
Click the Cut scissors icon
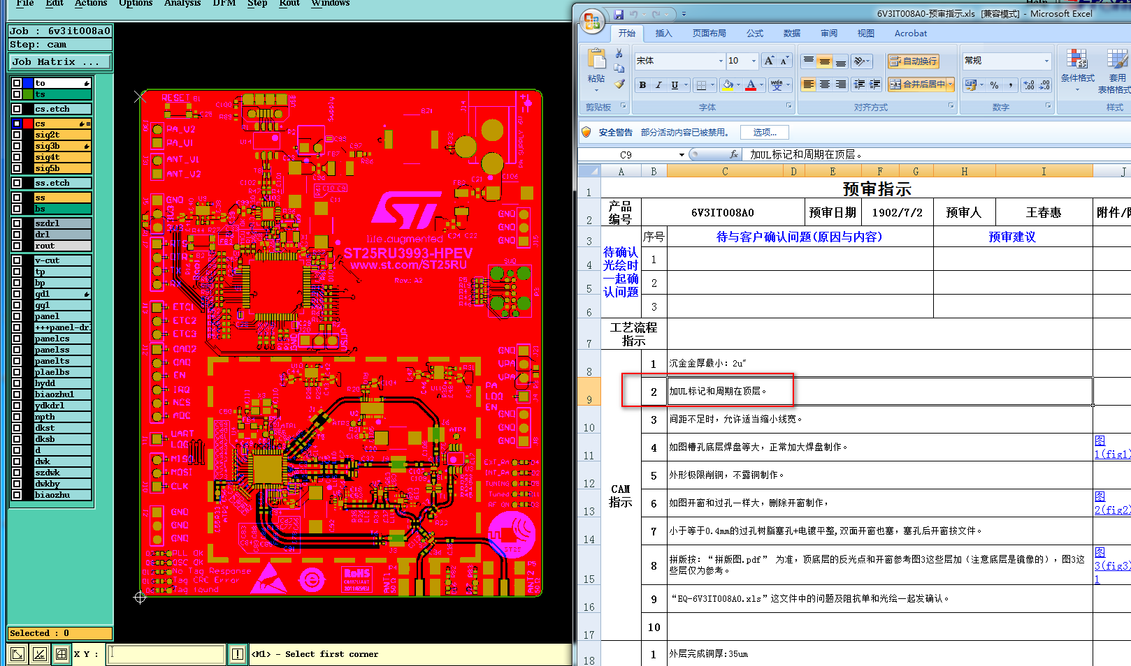pyautogui.click(x=619, y=53)
